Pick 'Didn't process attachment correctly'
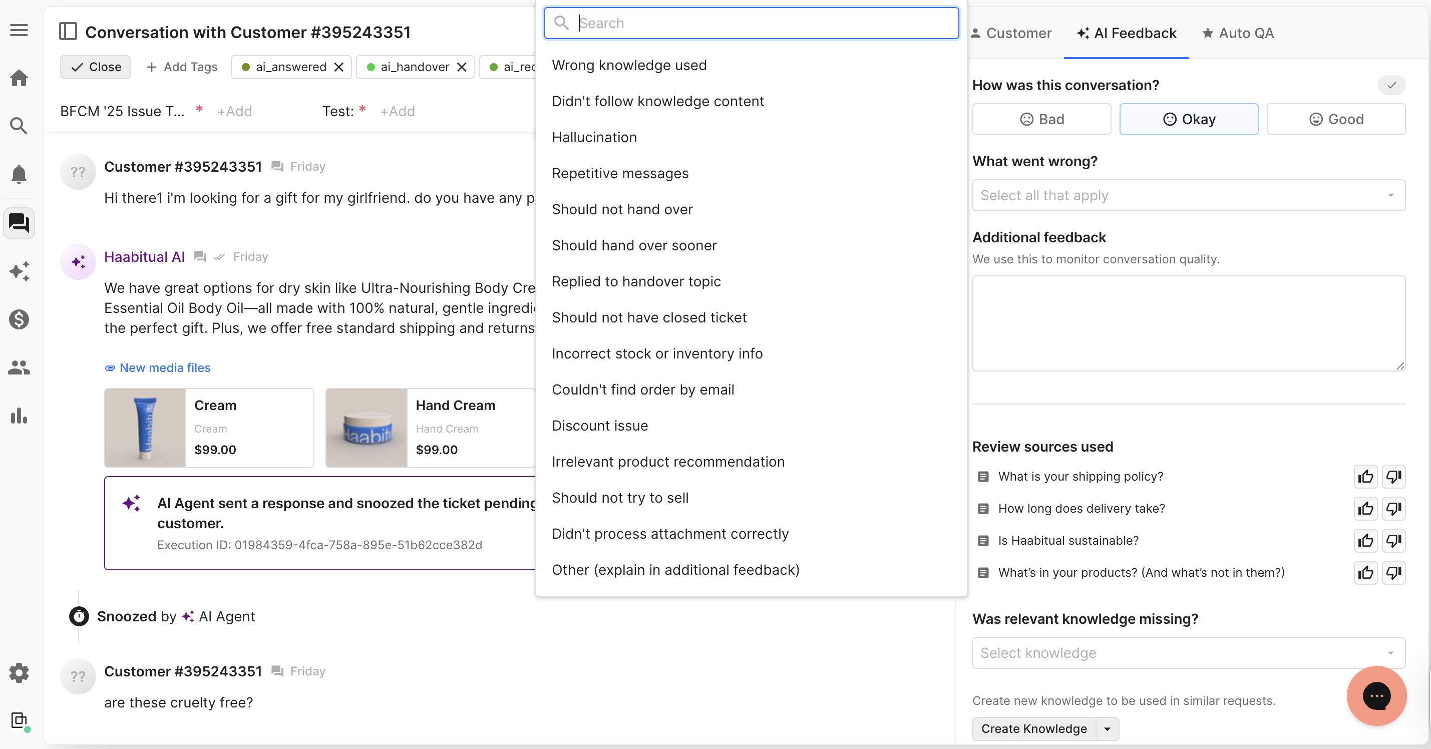The image size is (1431, 749). tap(751, 534)
